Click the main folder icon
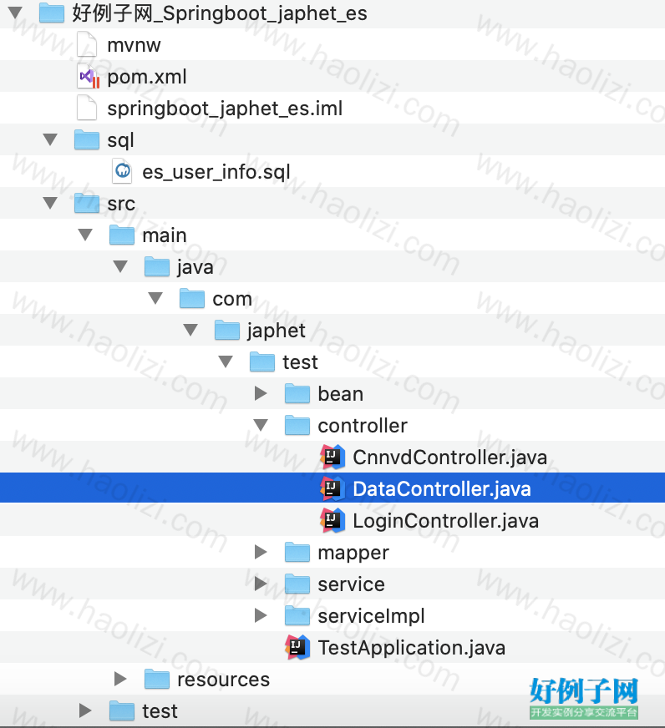665x728 pixels. [122, 235]
